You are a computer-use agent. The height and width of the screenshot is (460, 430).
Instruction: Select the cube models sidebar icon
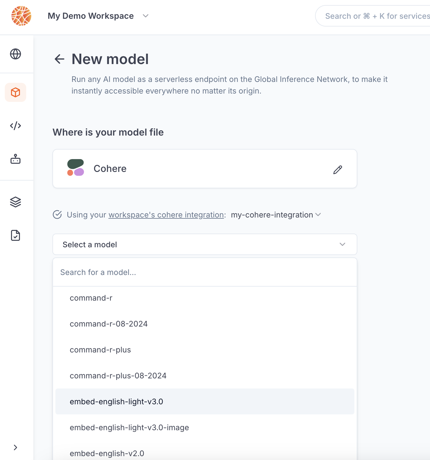pos(15,92)
